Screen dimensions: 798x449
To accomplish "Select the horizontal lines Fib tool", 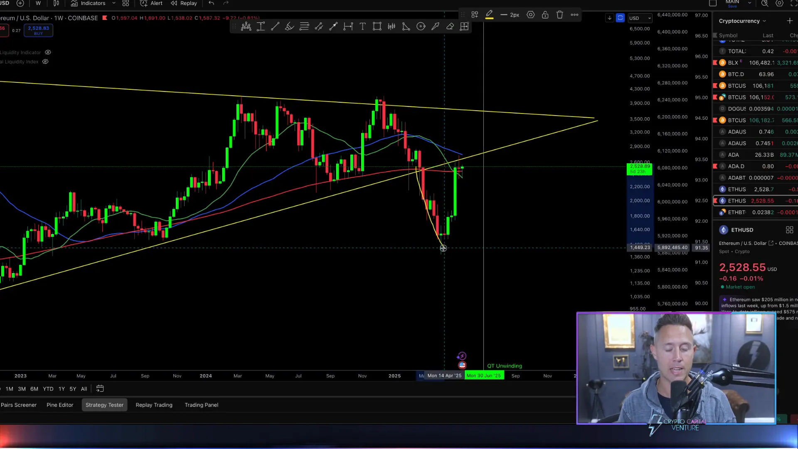I will pyautogui.click(x=304, y=27).
